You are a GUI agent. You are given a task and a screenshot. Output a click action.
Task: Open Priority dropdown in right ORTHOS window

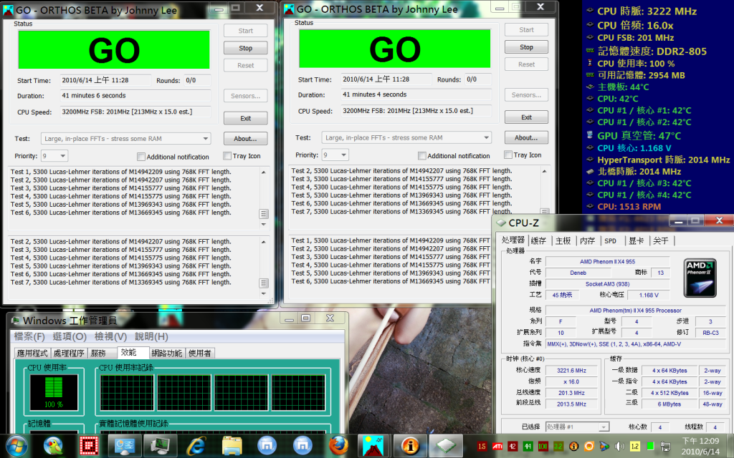[335, 155]
